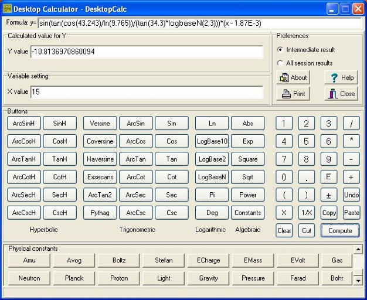Click the Undo button
This screenshot has width=367, height=300.
click(x=351, y=195)
